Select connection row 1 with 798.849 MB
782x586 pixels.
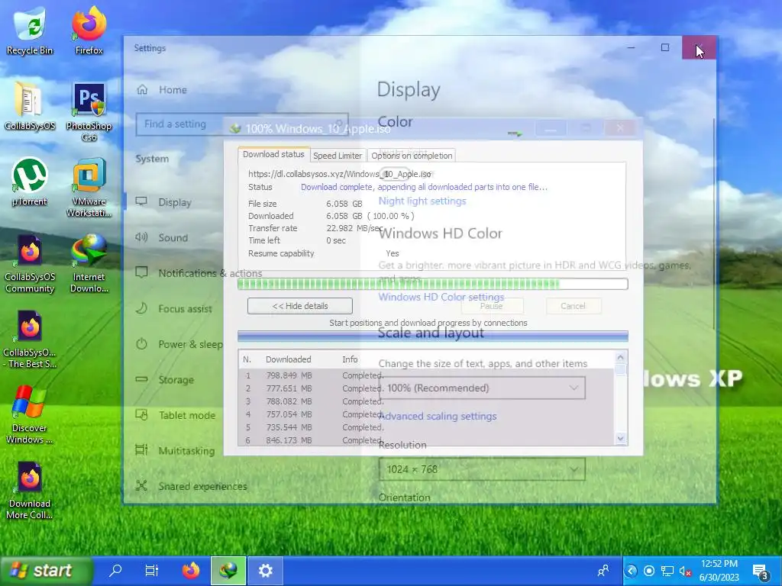426,375
